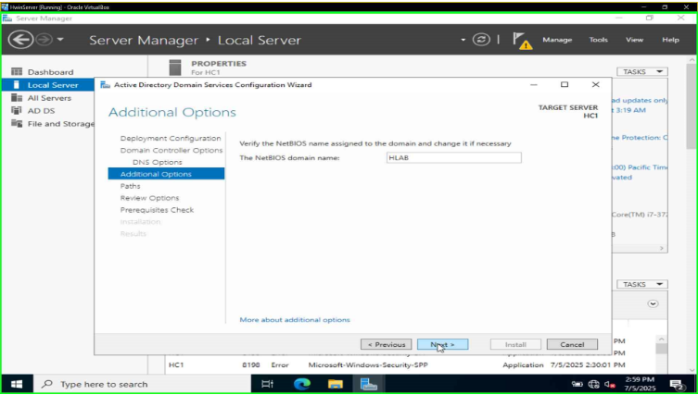Open the Manage menu
This screenshot has width=698, height=395.
pyautogui.click(x=557, y=40)
